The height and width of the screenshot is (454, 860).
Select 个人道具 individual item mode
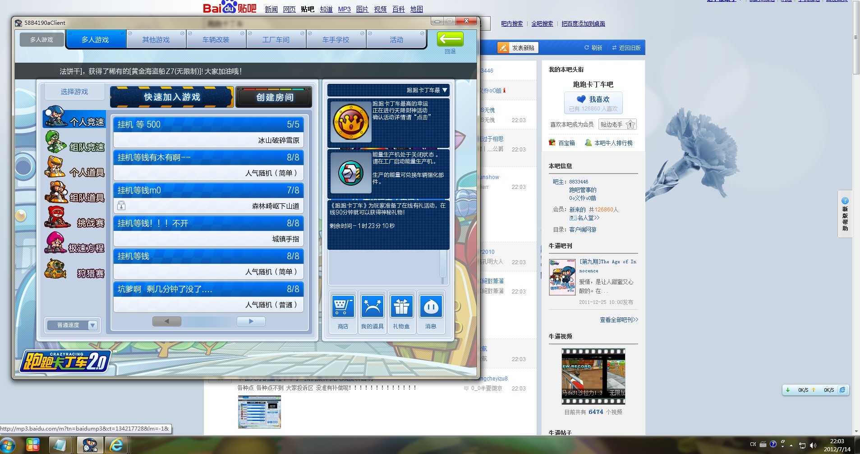[75, 168]
